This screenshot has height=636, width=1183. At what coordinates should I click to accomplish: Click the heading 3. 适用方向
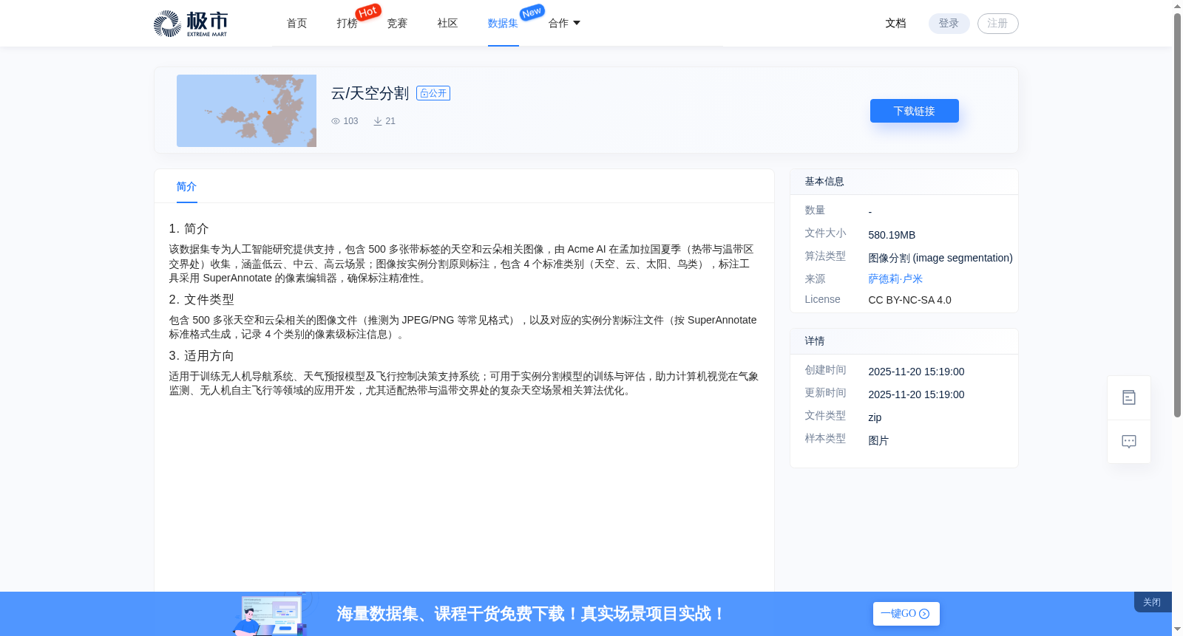[201, 356]
